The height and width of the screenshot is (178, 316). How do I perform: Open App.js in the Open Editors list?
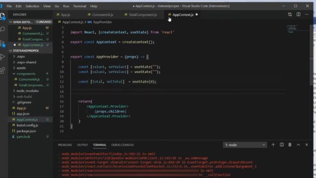pyautogui.click(x=30, y=28)
